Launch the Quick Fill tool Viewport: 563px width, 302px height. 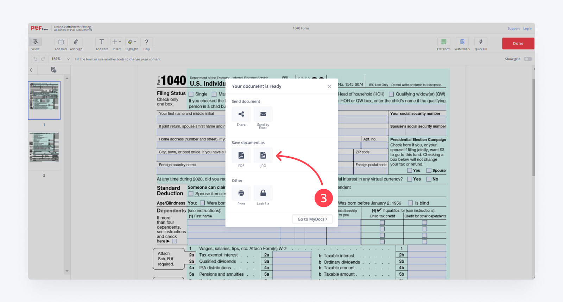pyautogui.click(x=481, y=42)
